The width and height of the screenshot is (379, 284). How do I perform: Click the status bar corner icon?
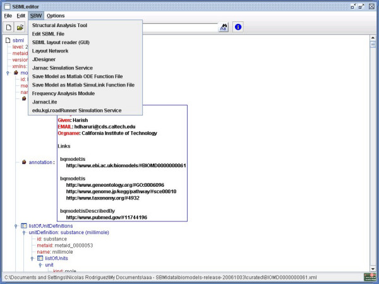368,277
